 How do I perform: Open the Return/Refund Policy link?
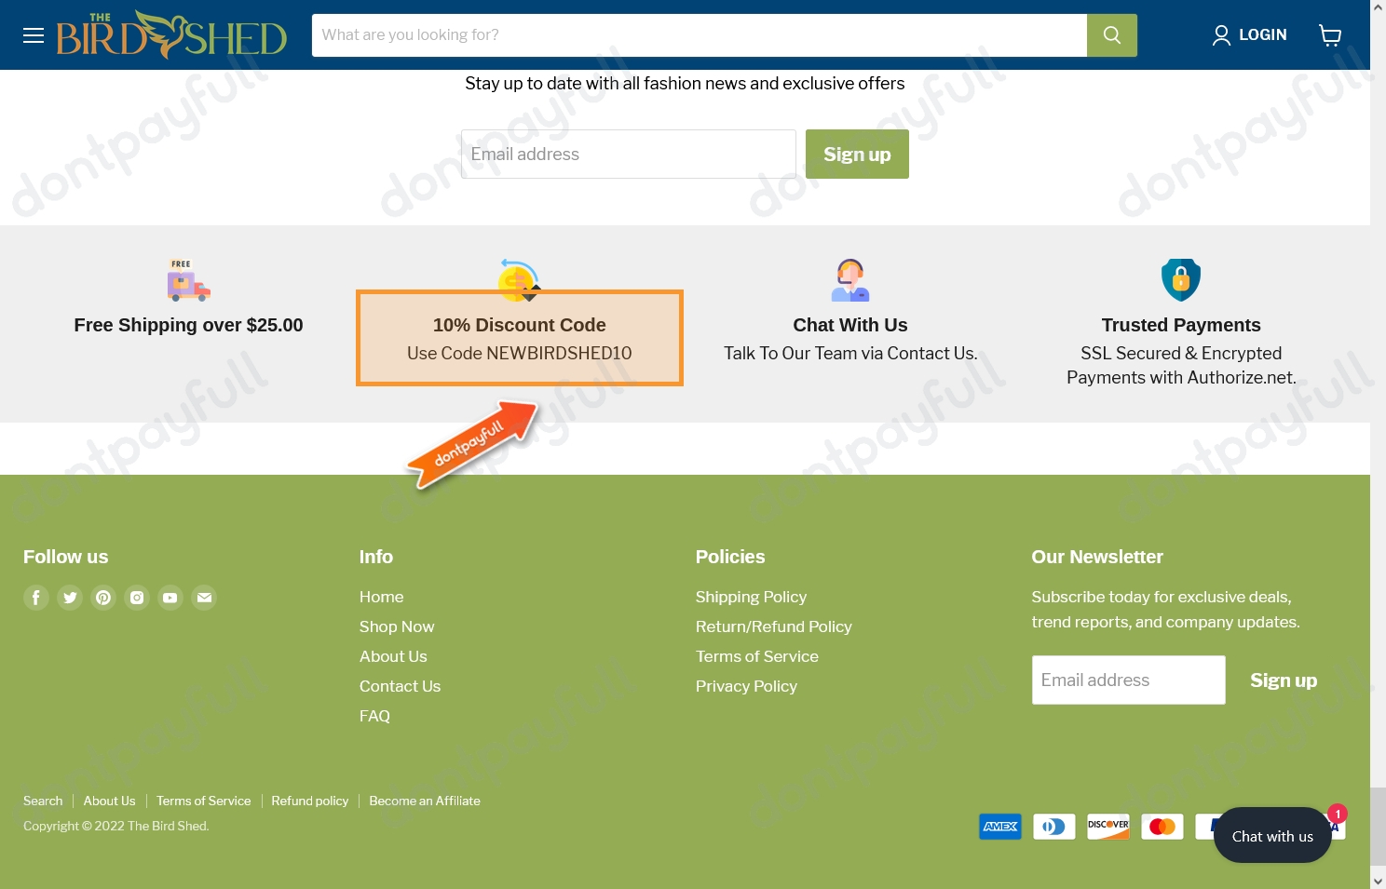(773, 626)
